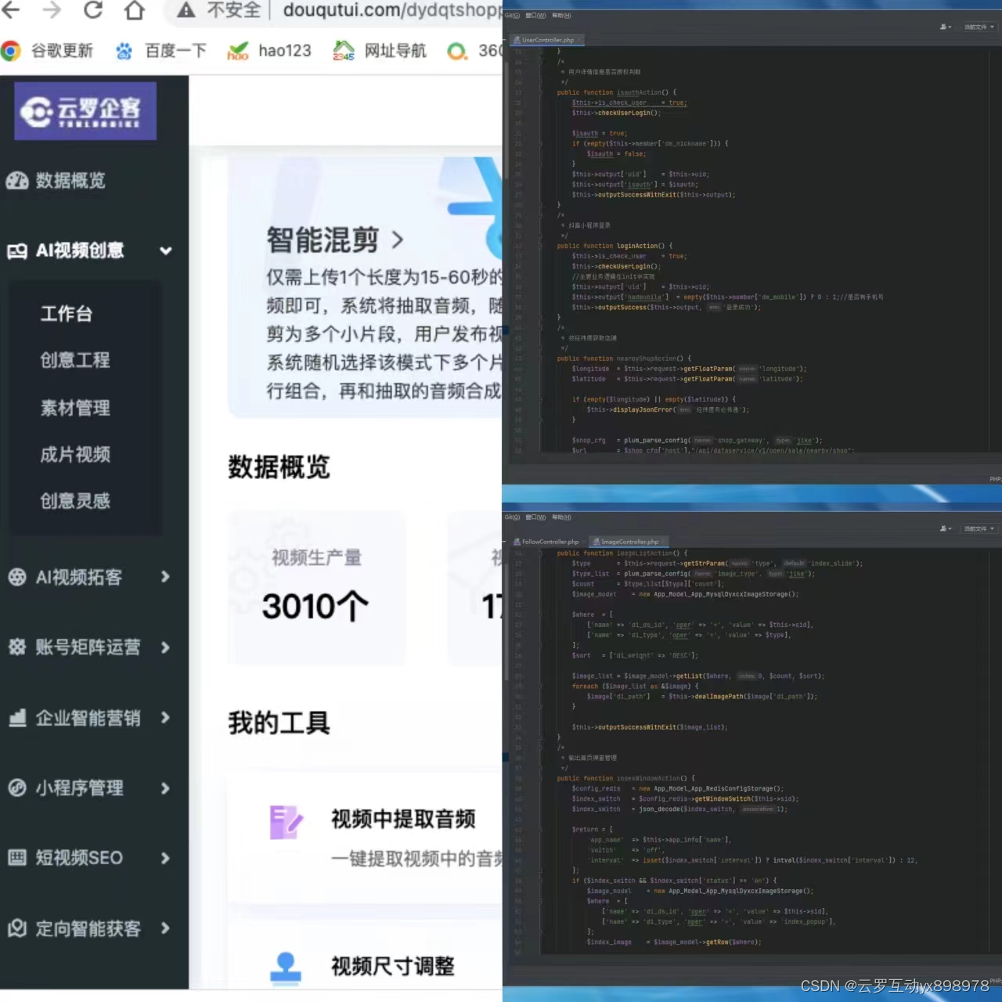The image size is (1002, 1002).
Task: Click the arrow next to 智能混剪
Action: (x=397, y=240)
